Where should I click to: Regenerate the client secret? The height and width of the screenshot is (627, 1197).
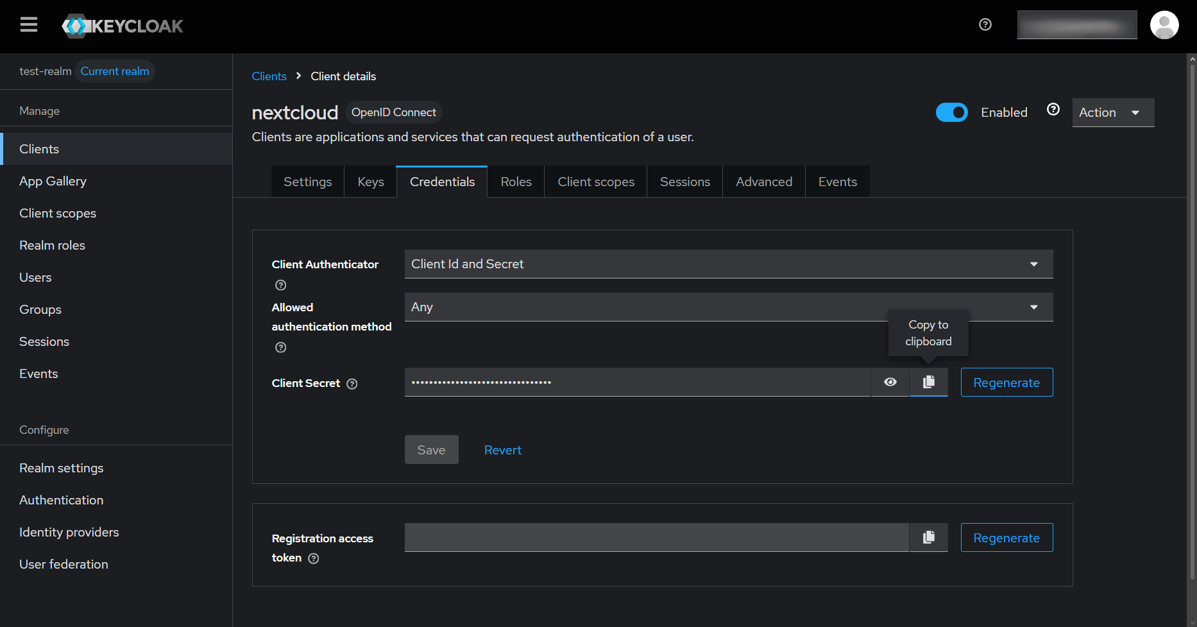[x=1006, y=382]
